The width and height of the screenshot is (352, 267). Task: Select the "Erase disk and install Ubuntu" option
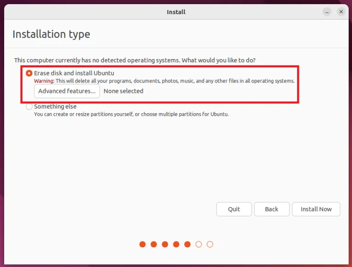pos(29,73)
